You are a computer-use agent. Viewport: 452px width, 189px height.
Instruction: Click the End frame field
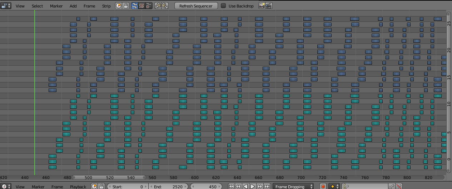tap(169, 186)
